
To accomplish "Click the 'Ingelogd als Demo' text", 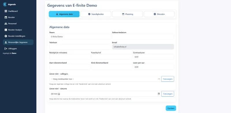I will click(x=10, y=53).
